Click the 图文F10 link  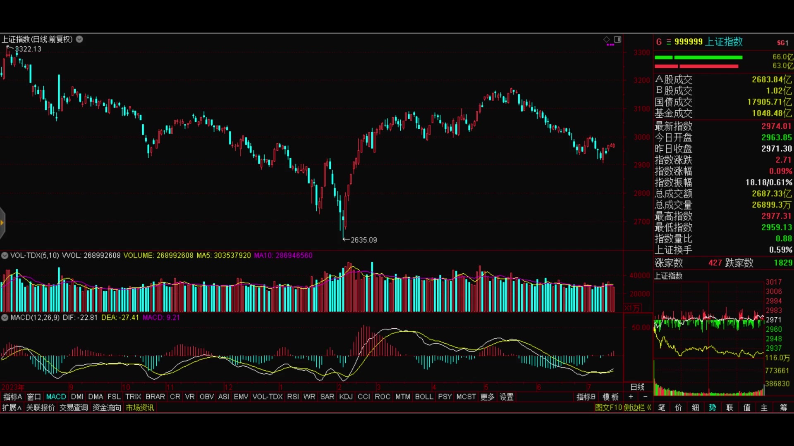pyautogui.click(x=608, y=408)
